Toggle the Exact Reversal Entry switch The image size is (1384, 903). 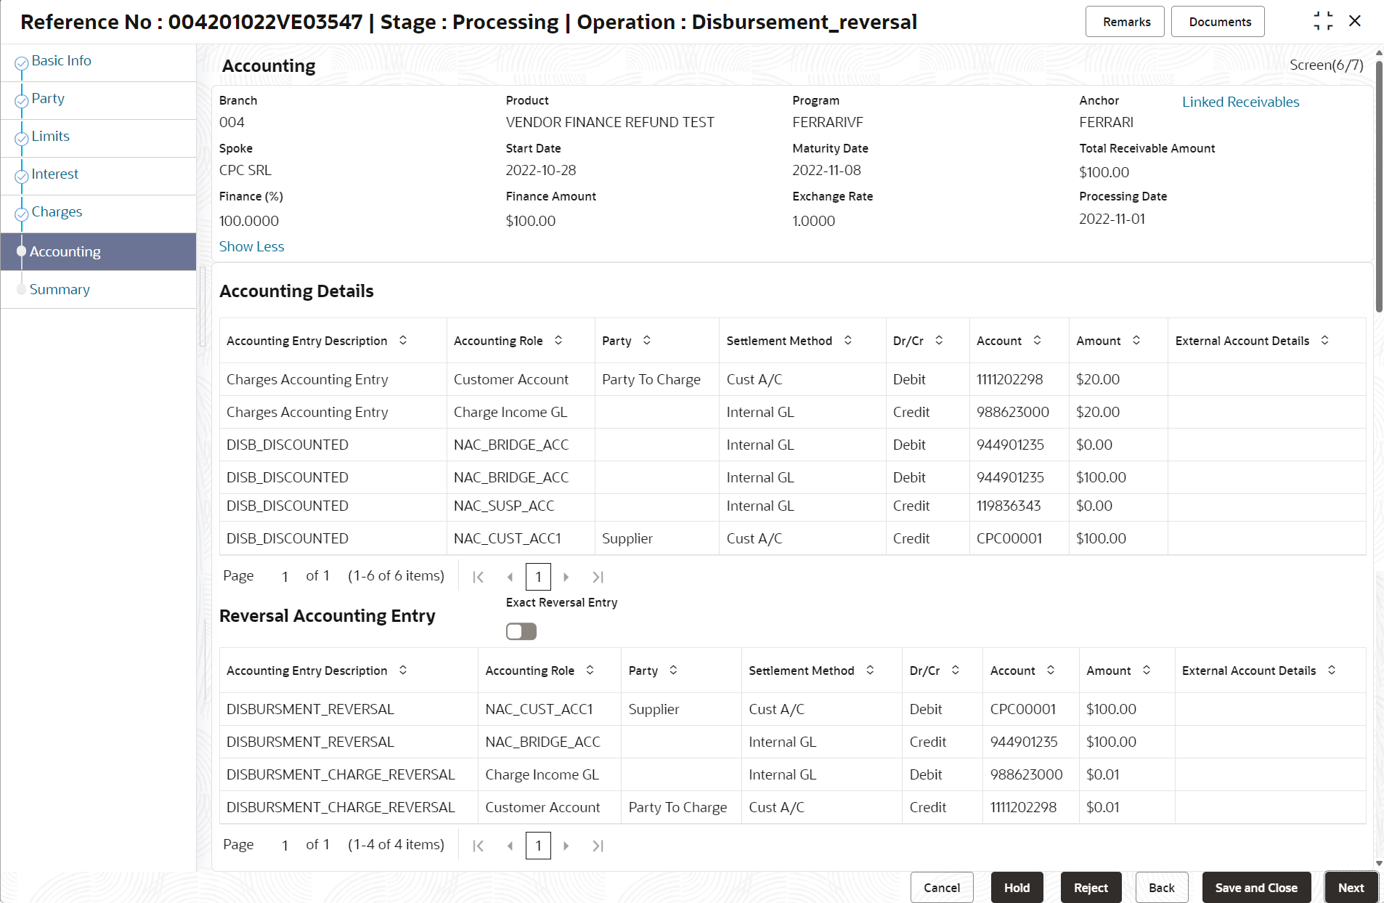pyautogui.click(x=521, y=631)
